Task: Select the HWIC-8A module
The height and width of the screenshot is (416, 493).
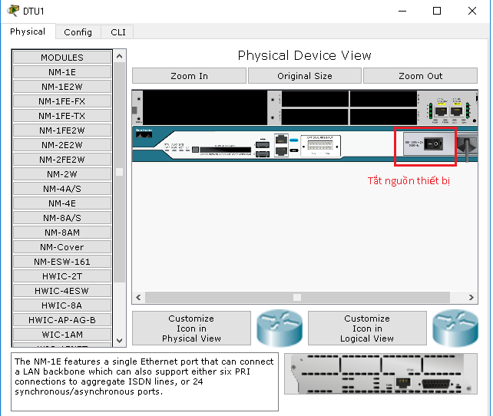Action: click(x=62, y=305)
